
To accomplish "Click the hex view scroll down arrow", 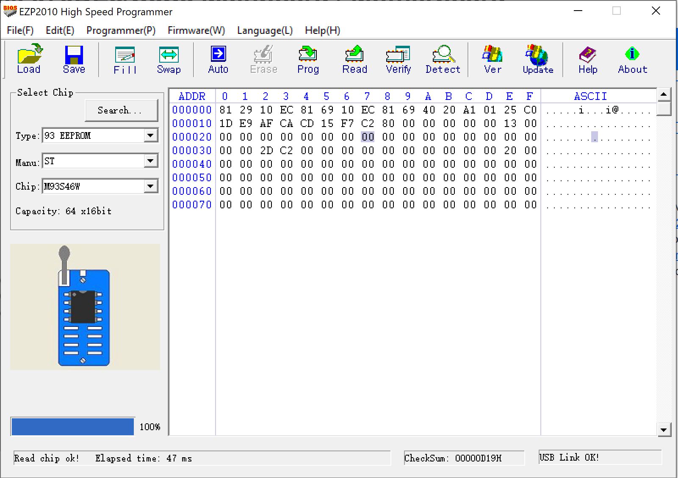I will 664,430.
